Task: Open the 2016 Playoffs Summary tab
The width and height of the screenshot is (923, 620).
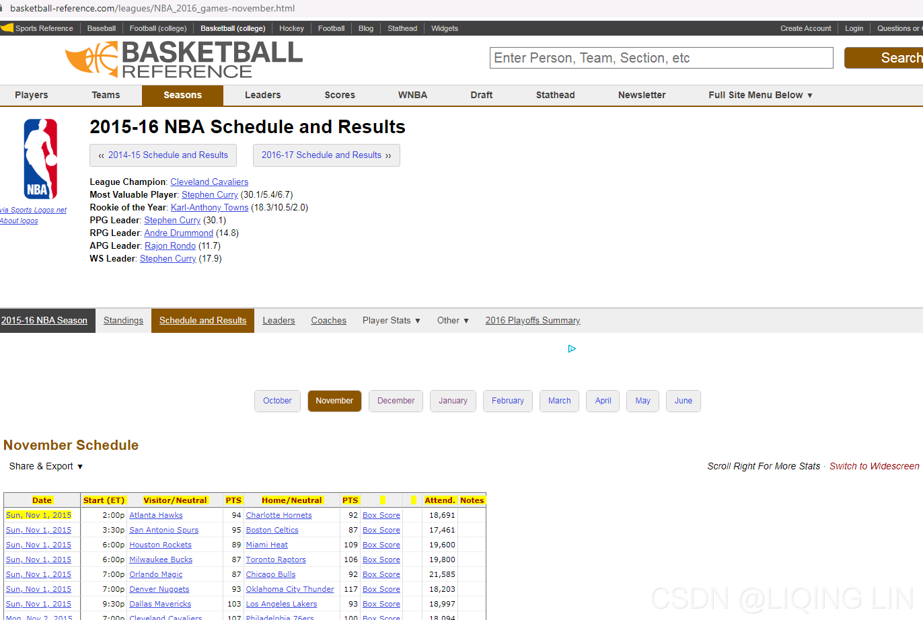Action: click(533, 321)
